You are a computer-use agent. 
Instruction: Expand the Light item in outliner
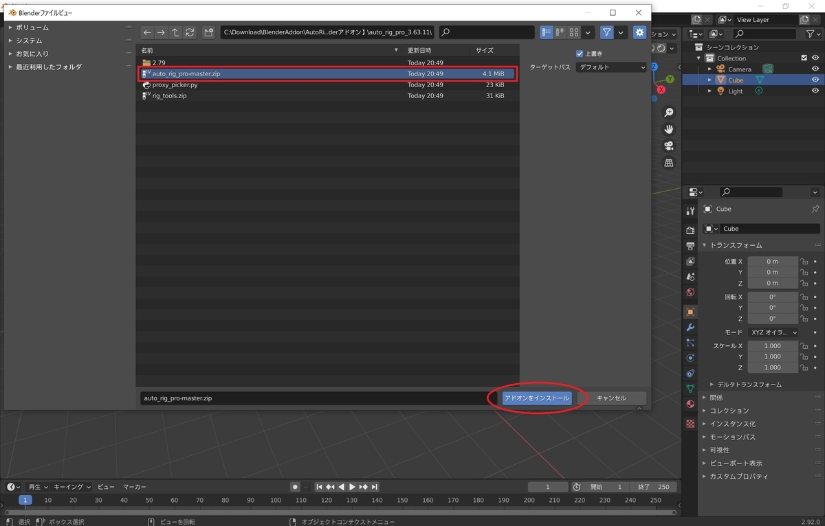[x=710, y=91]
